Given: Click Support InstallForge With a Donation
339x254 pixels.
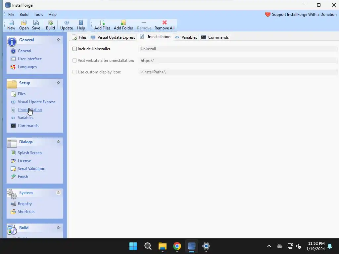Looking at the screenshot, I should pyautogui.click(x=301, y=15).
